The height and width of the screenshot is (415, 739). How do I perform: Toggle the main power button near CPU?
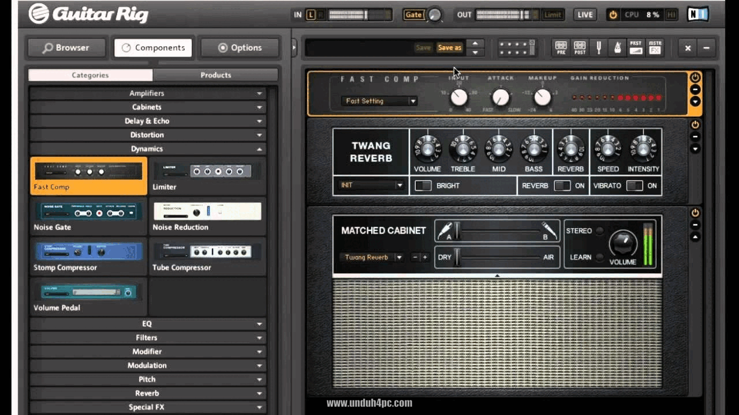point(613,15)
